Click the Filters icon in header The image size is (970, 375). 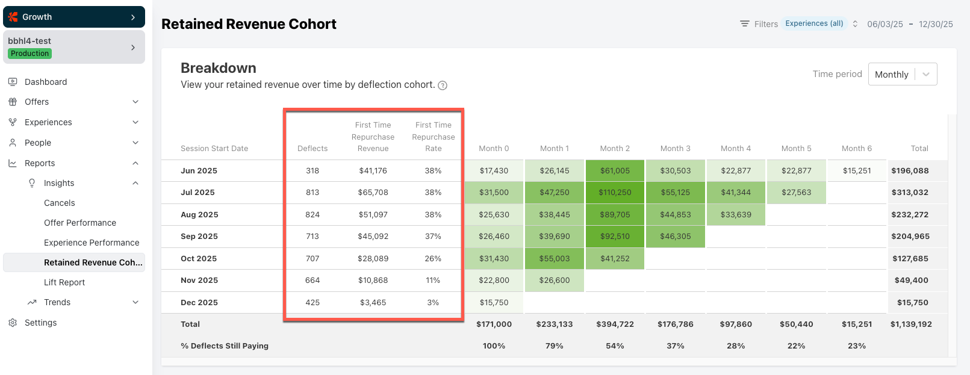pyautogui.click(x=745, y=24)
